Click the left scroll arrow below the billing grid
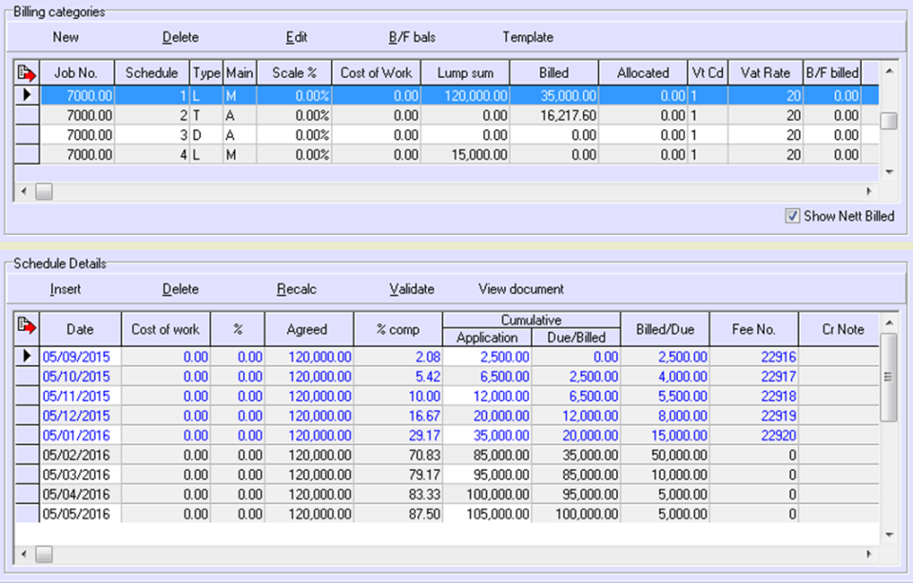This screenshot has width=913, height=583. pyautogui.click(x=23, y=191)
